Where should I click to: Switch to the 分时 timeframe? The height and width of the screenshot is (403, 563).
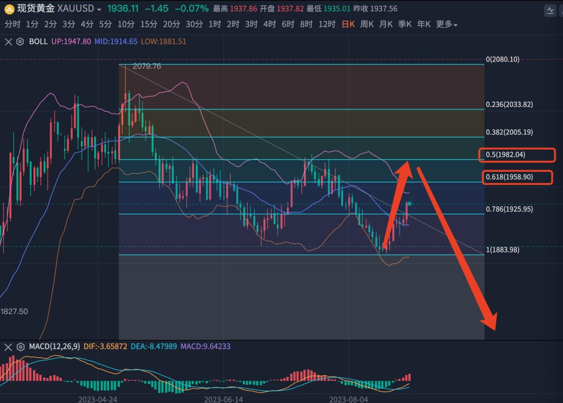pyautogui.click(x=12, y=25)
